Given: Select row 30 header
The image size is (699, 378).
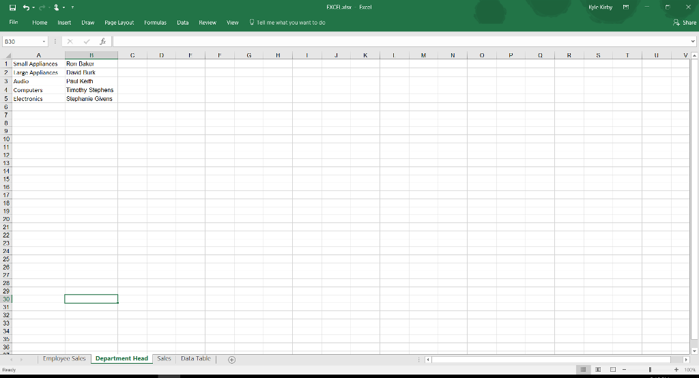Looking at the screenshot, I should pos(6,299).
